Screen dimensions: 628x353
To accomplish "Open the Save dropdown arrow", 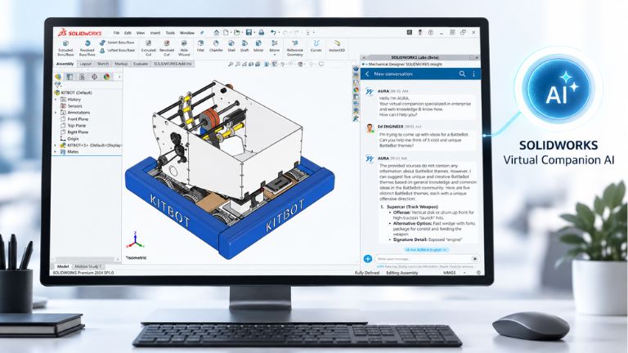I will pos(254,33).
